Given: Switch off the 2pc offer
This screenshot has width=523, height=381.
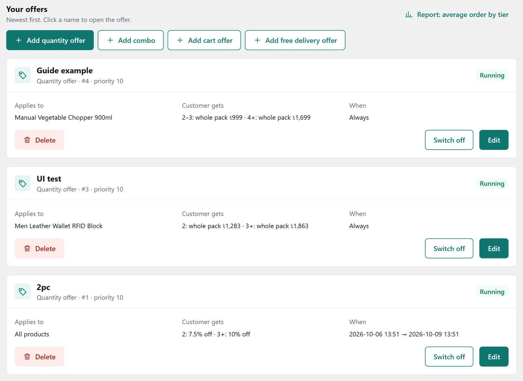Looking at the screenshot, I should [x=449, y=357].
